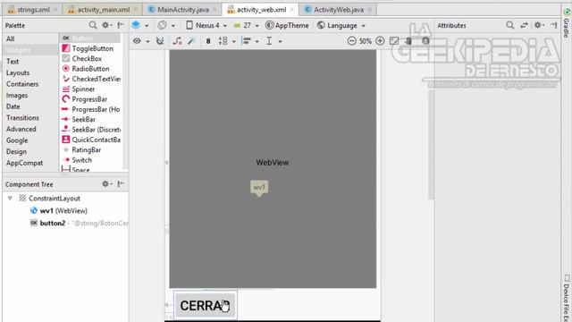
Task: Open Component Tree settings gear
Action: pyautogui.click(x=106, y=184)
